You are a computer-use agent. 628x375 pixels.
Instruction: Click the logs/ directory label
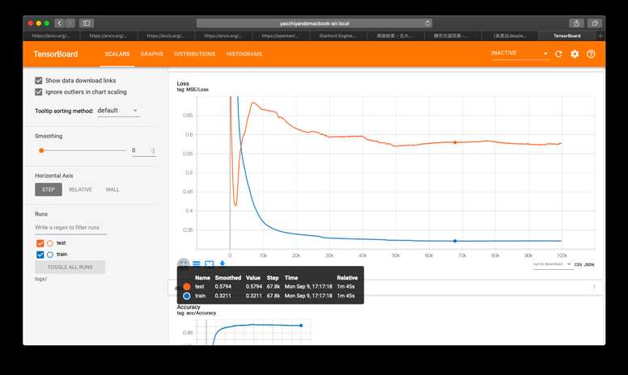[40, 279]
